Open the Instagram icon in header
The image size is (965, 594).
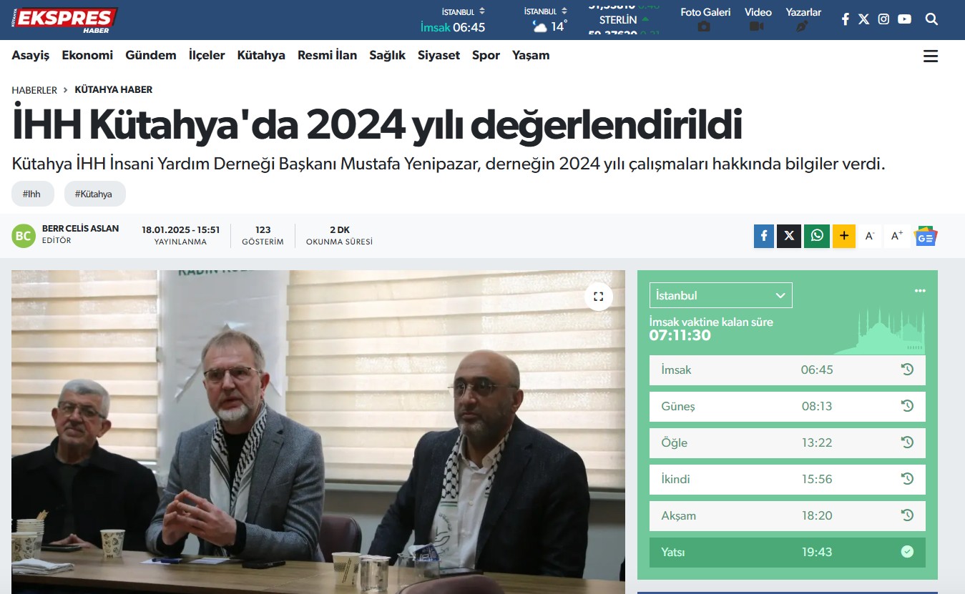pos(883,19)
